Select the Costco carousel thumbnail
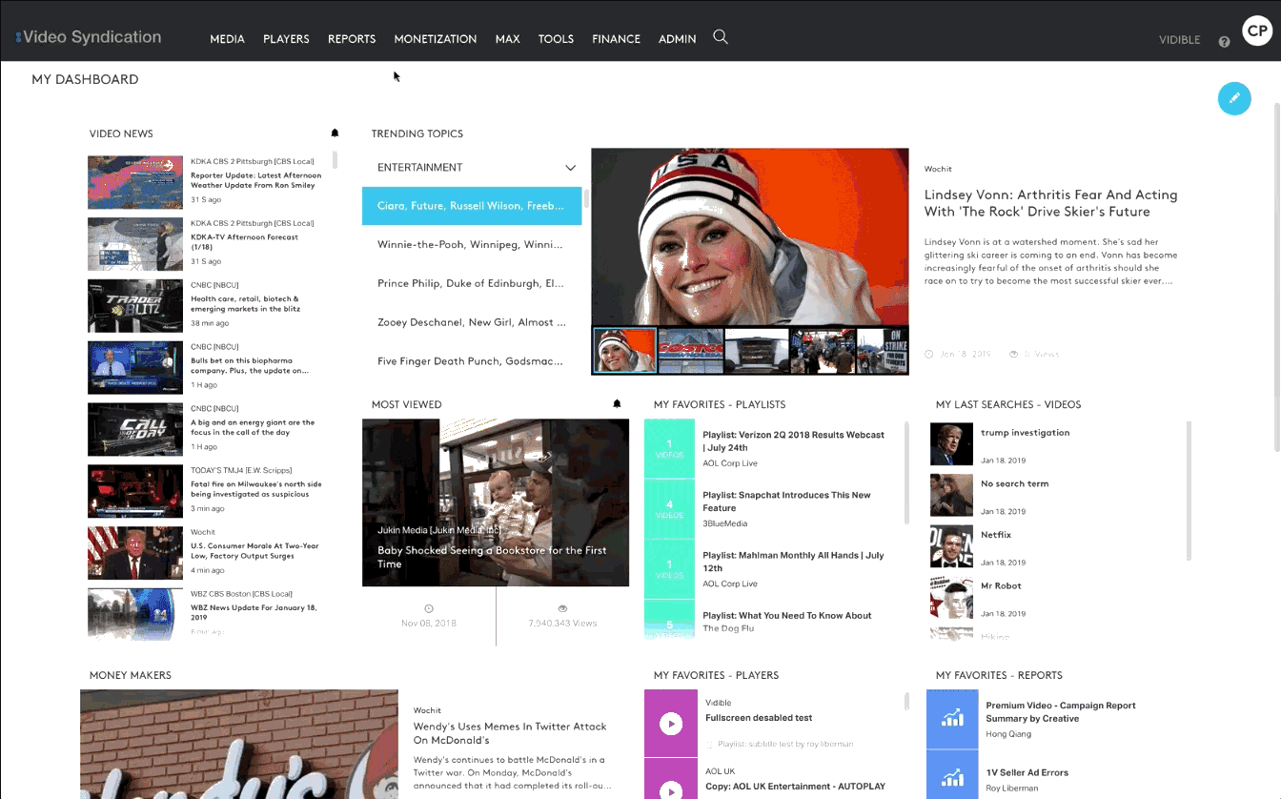 point(691,350)
